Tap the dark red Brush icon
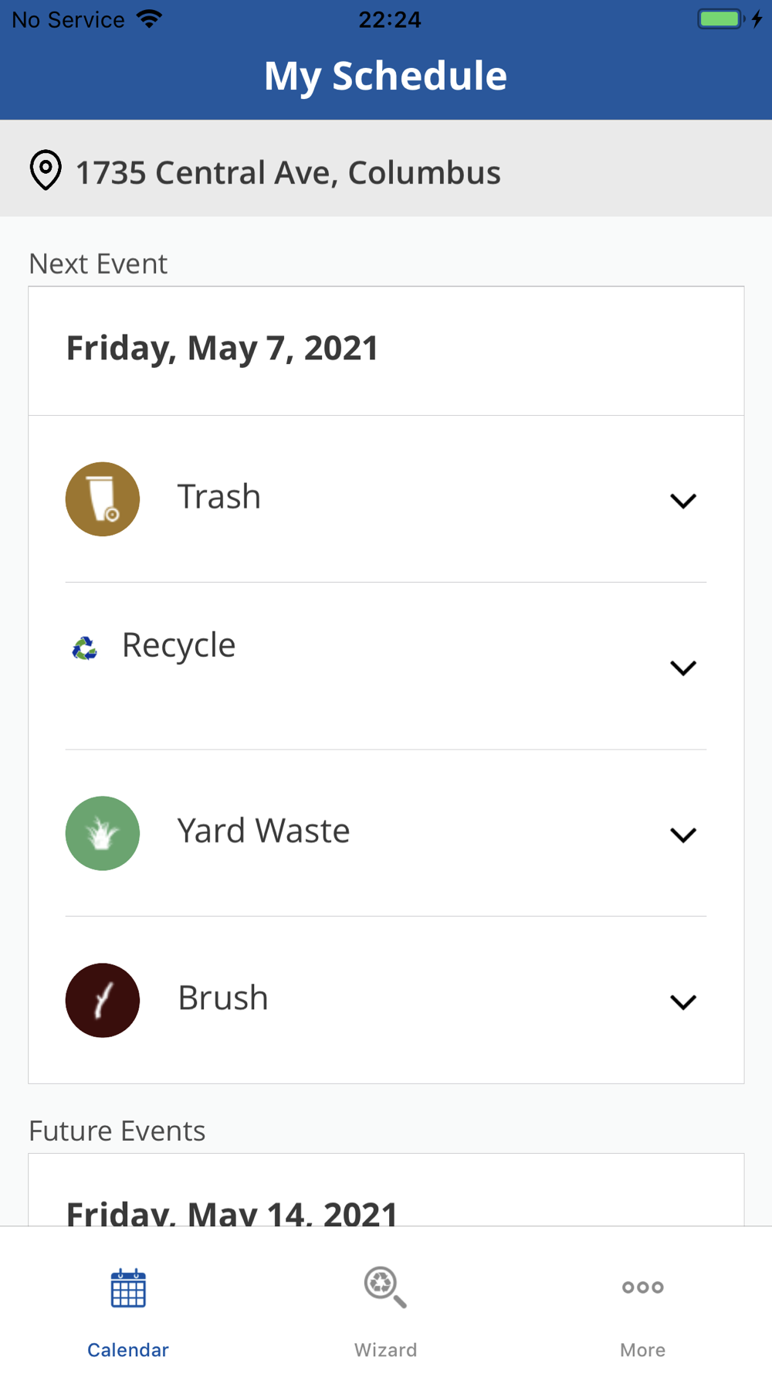This screenshot has height=1374, width=772. 103,1000
